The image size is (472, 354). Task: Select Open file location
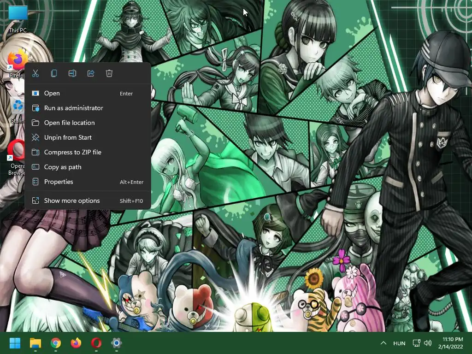(x=88, y=123)
